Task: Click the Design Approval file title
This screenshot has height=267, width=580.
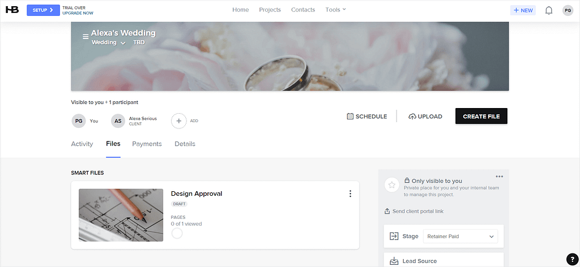Action: pyautogui.click(x=197, y=193)
